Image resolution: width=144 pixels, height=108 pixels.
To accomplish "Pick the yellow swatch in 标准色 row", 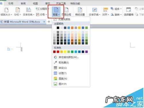I will pyautogui.click(x=65, y=52).
